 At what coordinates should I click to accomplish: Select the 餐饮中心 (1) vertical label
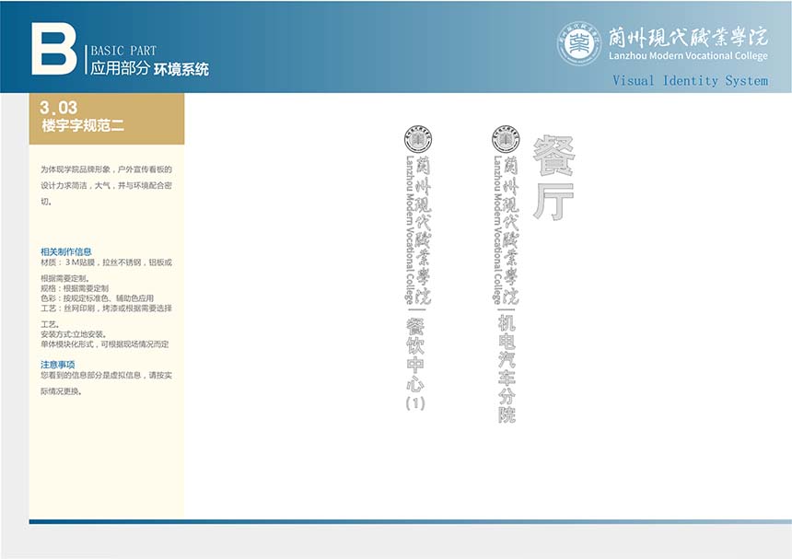pos(415,364)
